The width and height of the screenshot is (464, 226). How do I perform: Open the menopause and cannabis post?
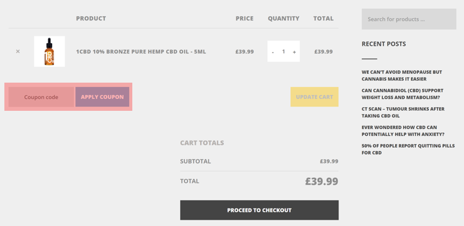pos(401,76)
